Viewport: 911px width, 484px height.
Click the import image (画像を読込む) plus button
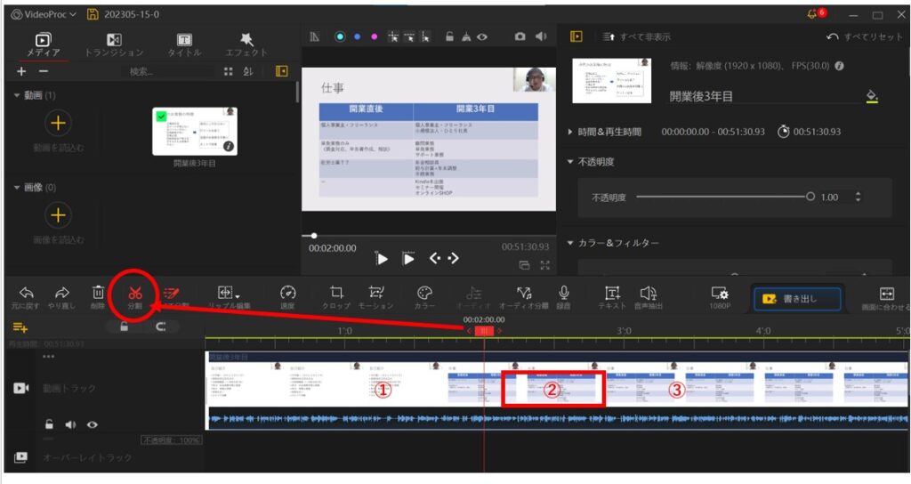tap(58, 215)
